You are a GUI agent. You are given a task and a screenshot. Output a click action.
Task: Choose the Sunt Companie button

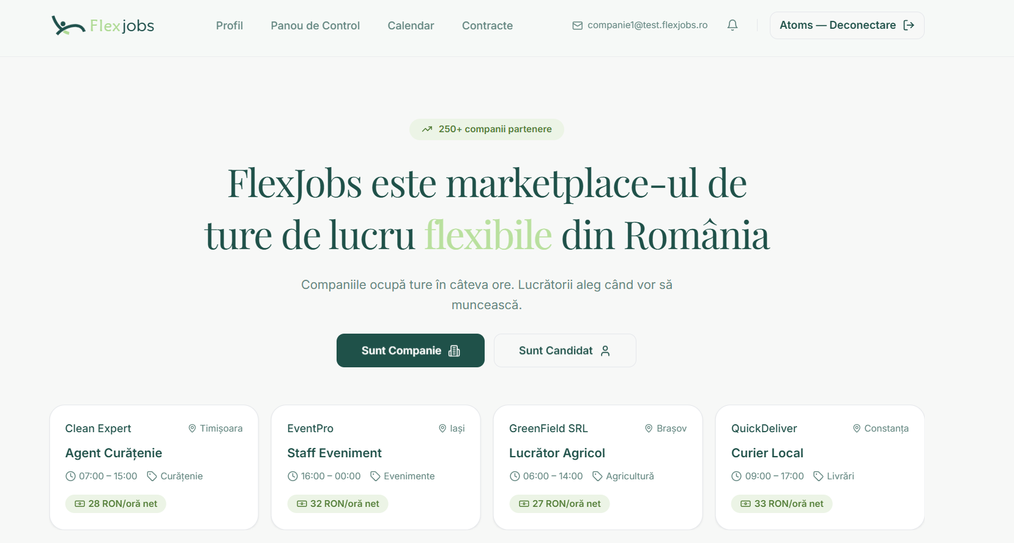click(411, 351)
